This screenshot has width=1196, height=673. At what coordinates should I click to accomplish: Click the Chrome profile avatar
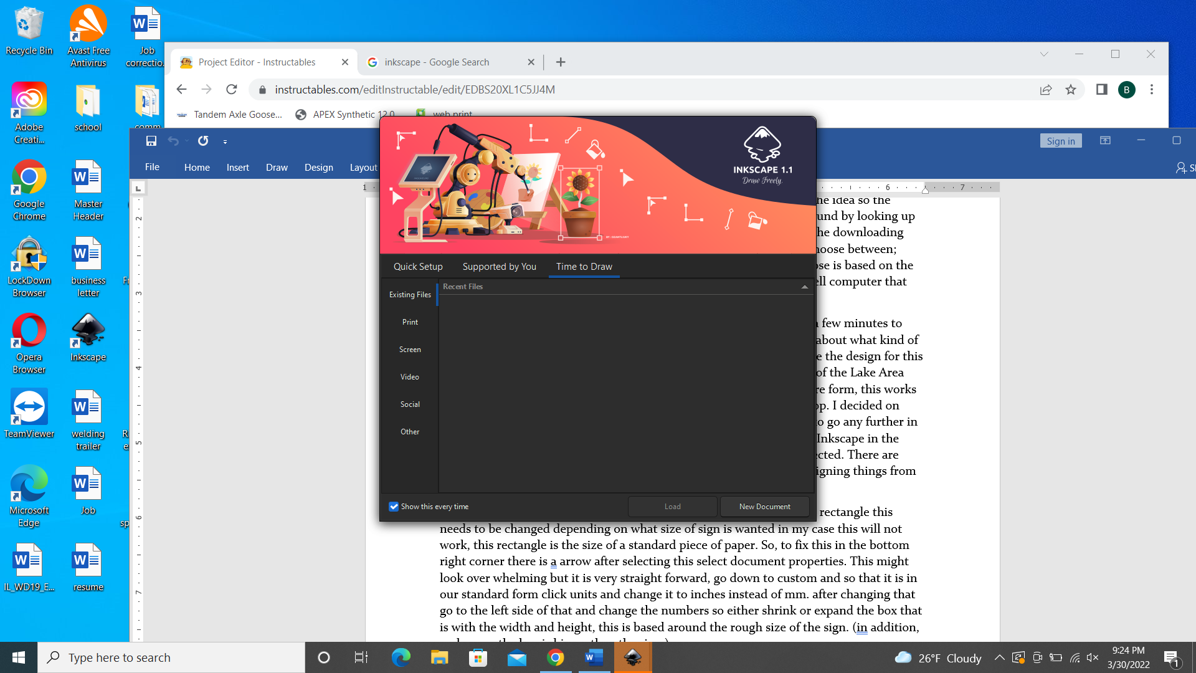(x=1127, y=89)
